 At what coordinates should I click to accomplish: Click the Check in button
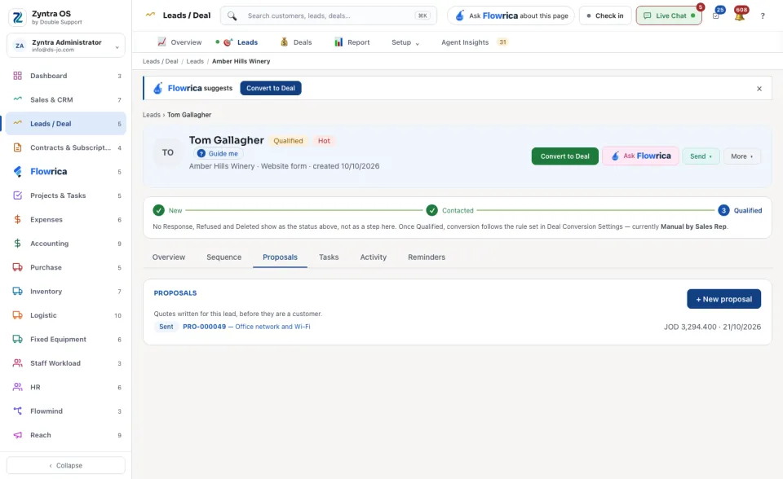click(605, 16)
